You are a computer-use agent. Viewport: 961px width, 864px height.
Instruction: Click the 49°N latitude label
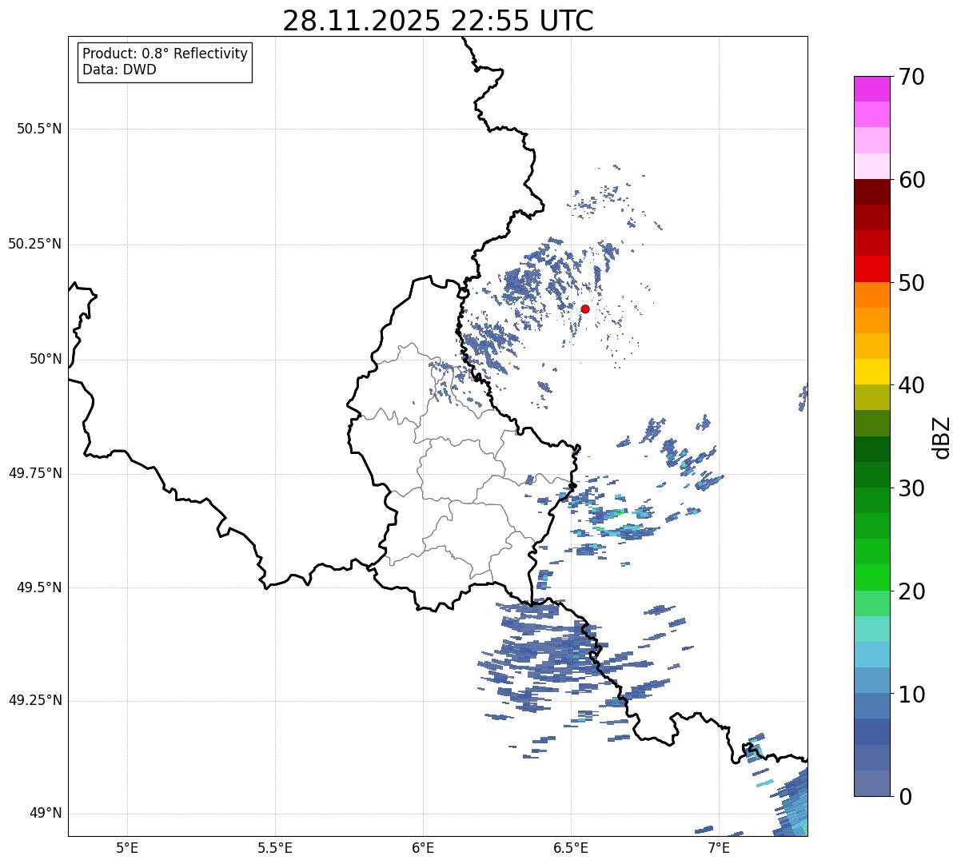(x=46, y=814)
